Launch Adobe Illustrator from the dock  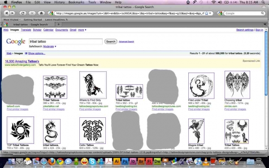coord(117,161)
